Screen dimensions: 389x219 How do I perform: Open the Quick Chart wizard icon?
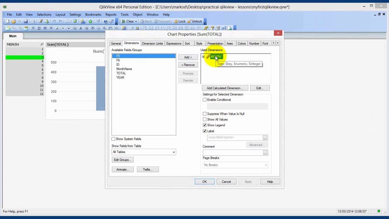point(83,21)
